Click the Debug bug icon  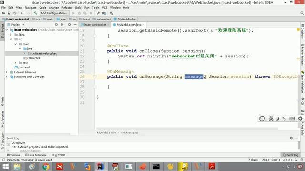coord(79,13)
